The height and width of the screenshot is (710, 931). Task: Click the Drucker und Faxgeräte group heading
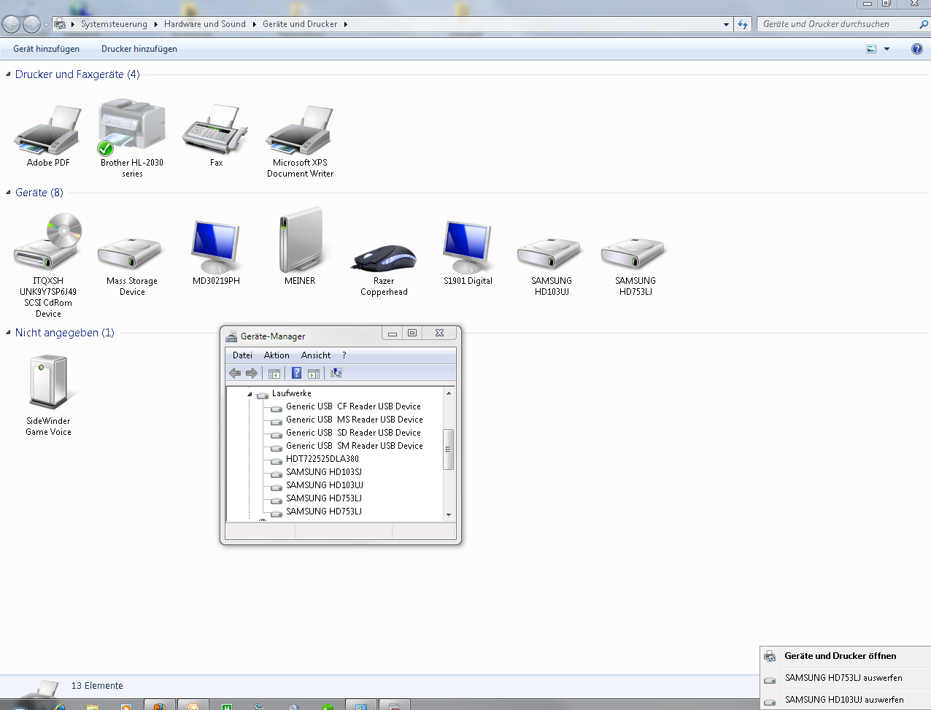[x=77, y=74]
